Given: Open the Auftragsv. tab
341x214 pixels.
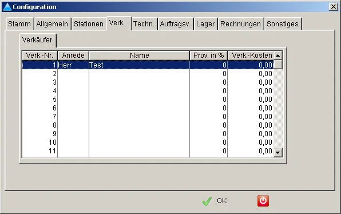Looking at the screenshot, I should (175, 23).
